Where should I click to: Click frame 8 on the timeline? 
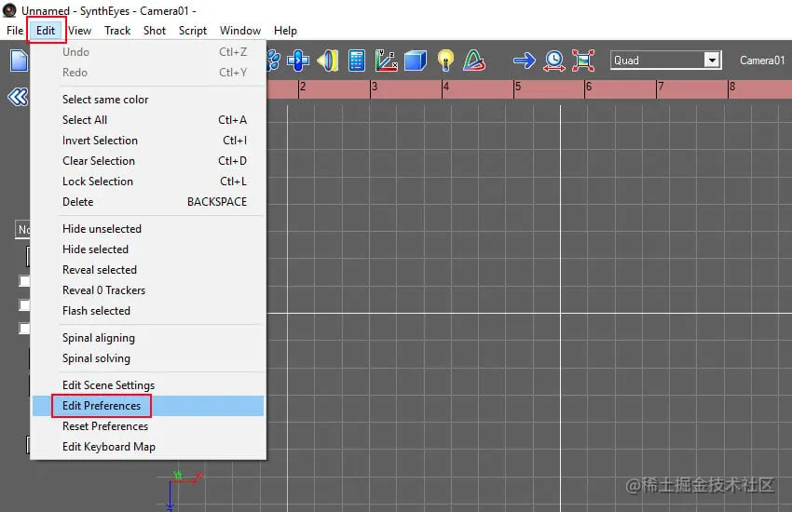pos(732,87)
